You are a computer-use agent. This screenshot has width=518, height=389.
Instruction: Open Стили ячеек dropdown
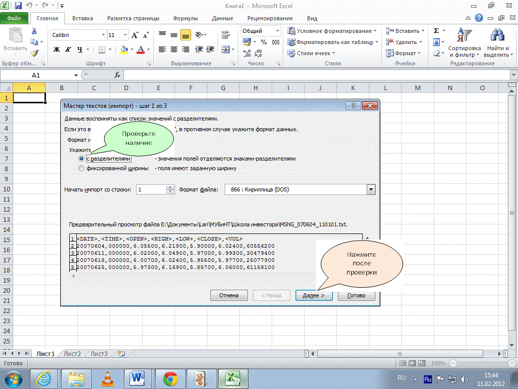pyautogui.click(x=311, y=53)
